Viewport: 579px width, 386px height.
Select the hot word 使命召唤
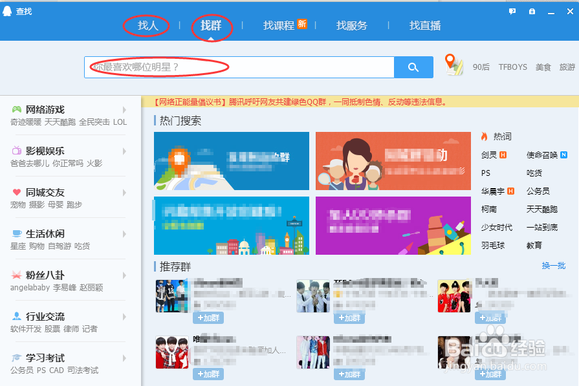point(542,155)
